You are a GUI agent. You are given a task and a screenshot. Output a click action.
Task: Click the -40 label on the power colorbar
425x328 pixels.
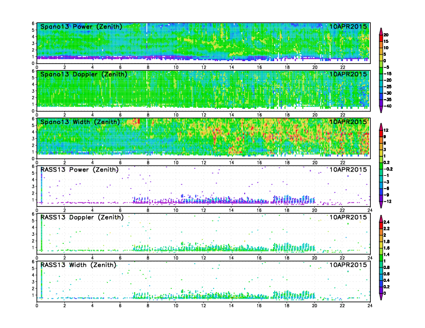pyautogui.click(x=387, y=106)
